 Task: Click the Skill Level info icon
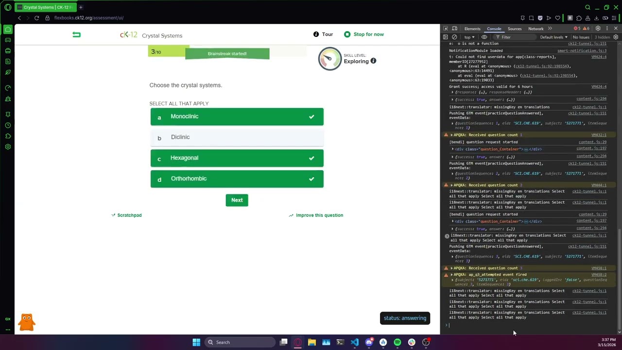(x=373, y=61)
